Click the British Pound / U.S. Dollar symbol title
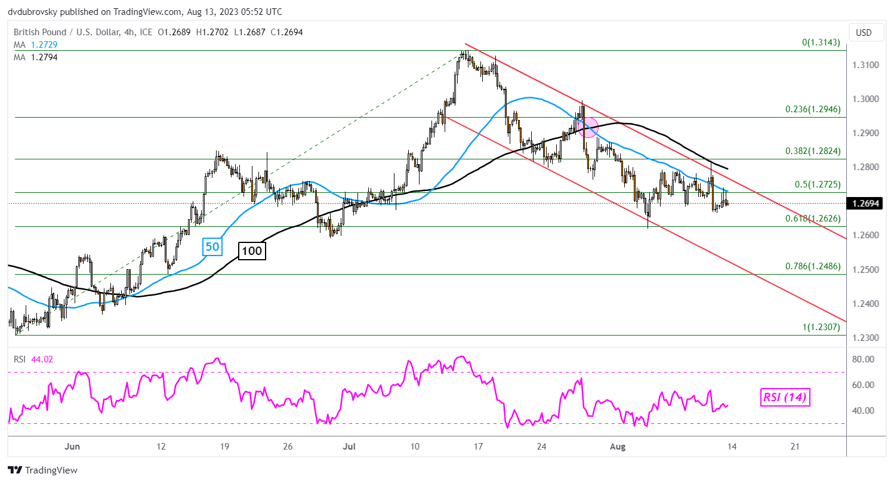894x483 pixels. (67, 32)
